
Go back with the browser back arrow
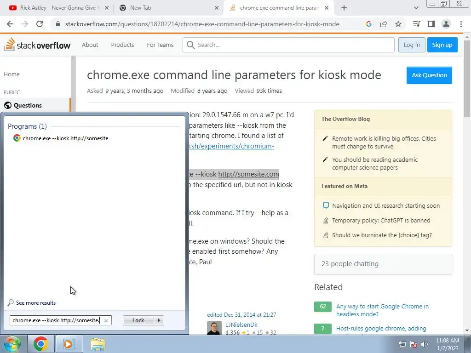(x=10, y=24)
